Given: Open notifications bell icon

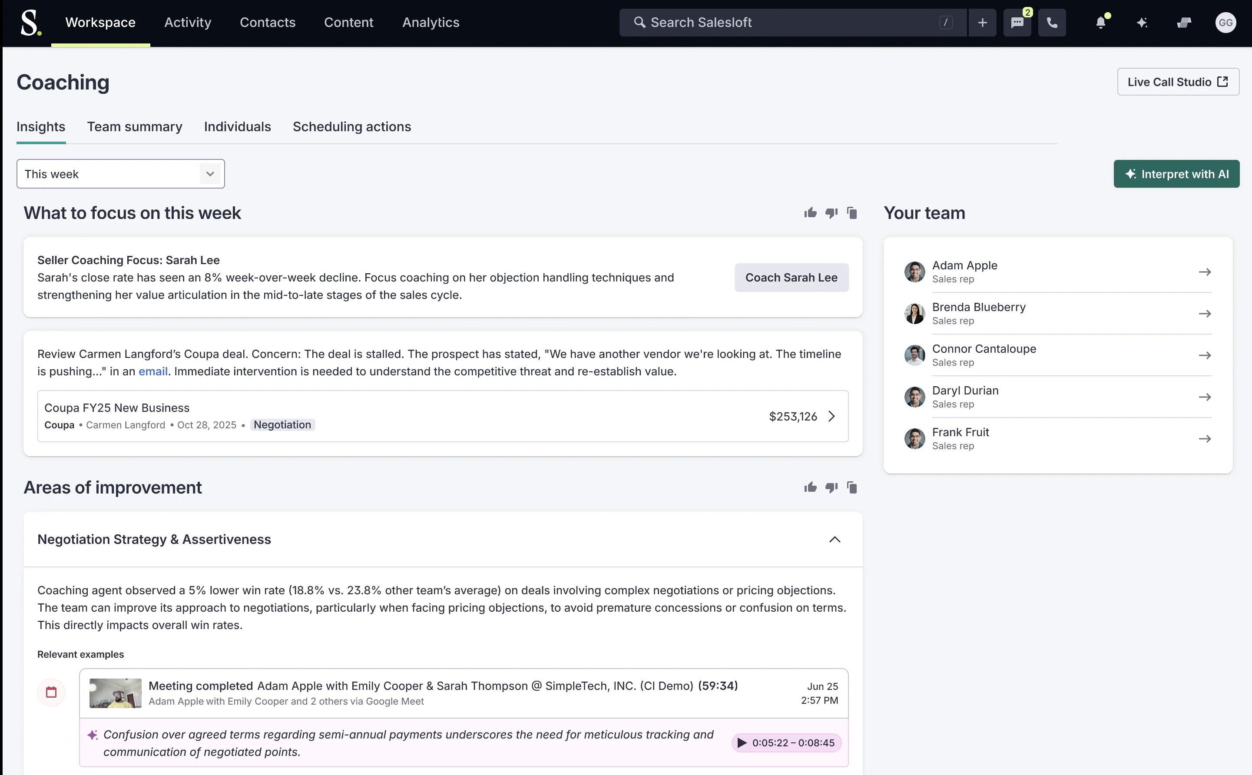Looking at the screenshot, I should coord(1100,23).
